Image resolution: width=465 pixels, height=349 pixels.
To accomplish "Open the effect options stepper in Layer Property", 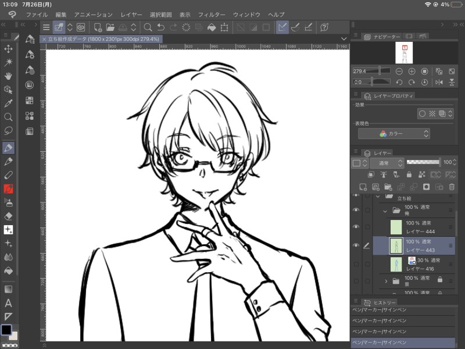I will coord(450,113).
